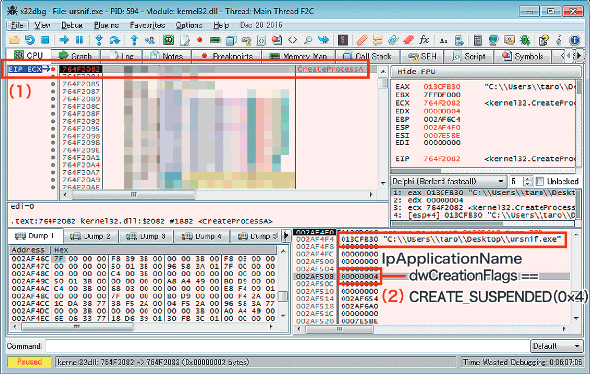The image size is (590, 374).
Task: Toggle the Unlocked checkbox
Action: [x=540, y=181]
